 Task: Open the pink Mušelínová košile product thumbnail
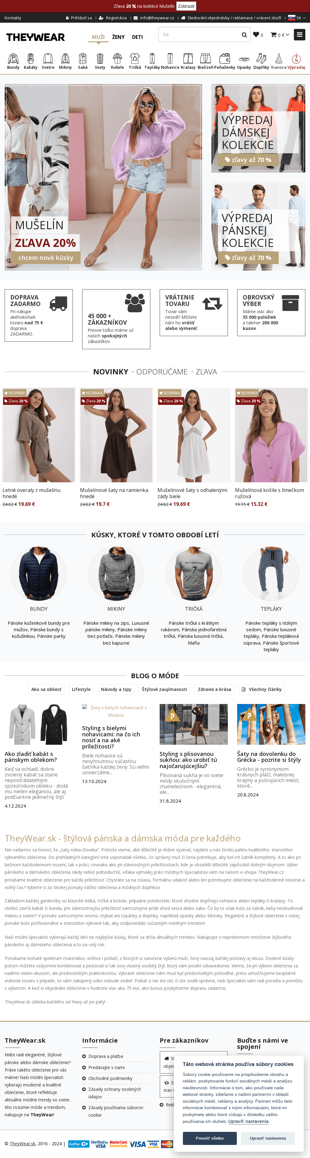tap(271, 435)
